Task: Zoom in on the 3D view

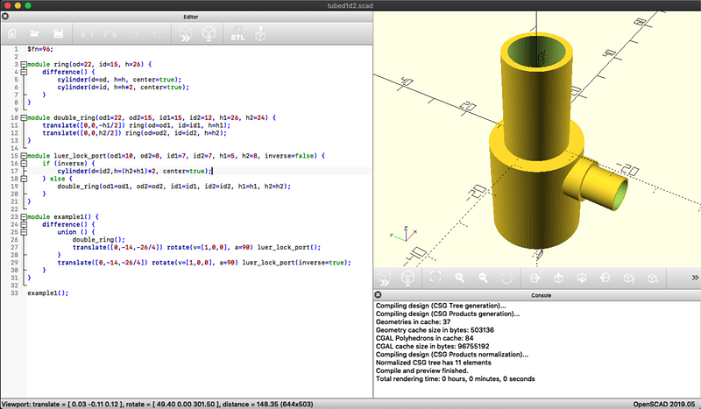Action: (x=459, y=278)
